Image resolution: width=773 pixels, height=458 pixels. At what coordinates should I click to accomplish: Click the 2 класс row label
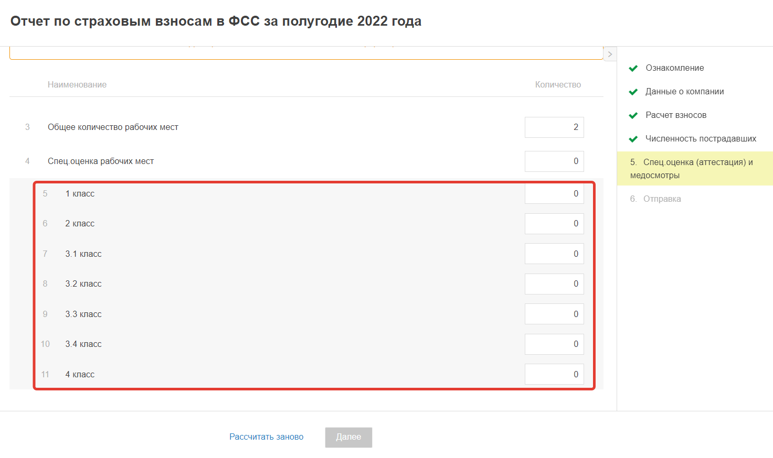pos(80,224)
